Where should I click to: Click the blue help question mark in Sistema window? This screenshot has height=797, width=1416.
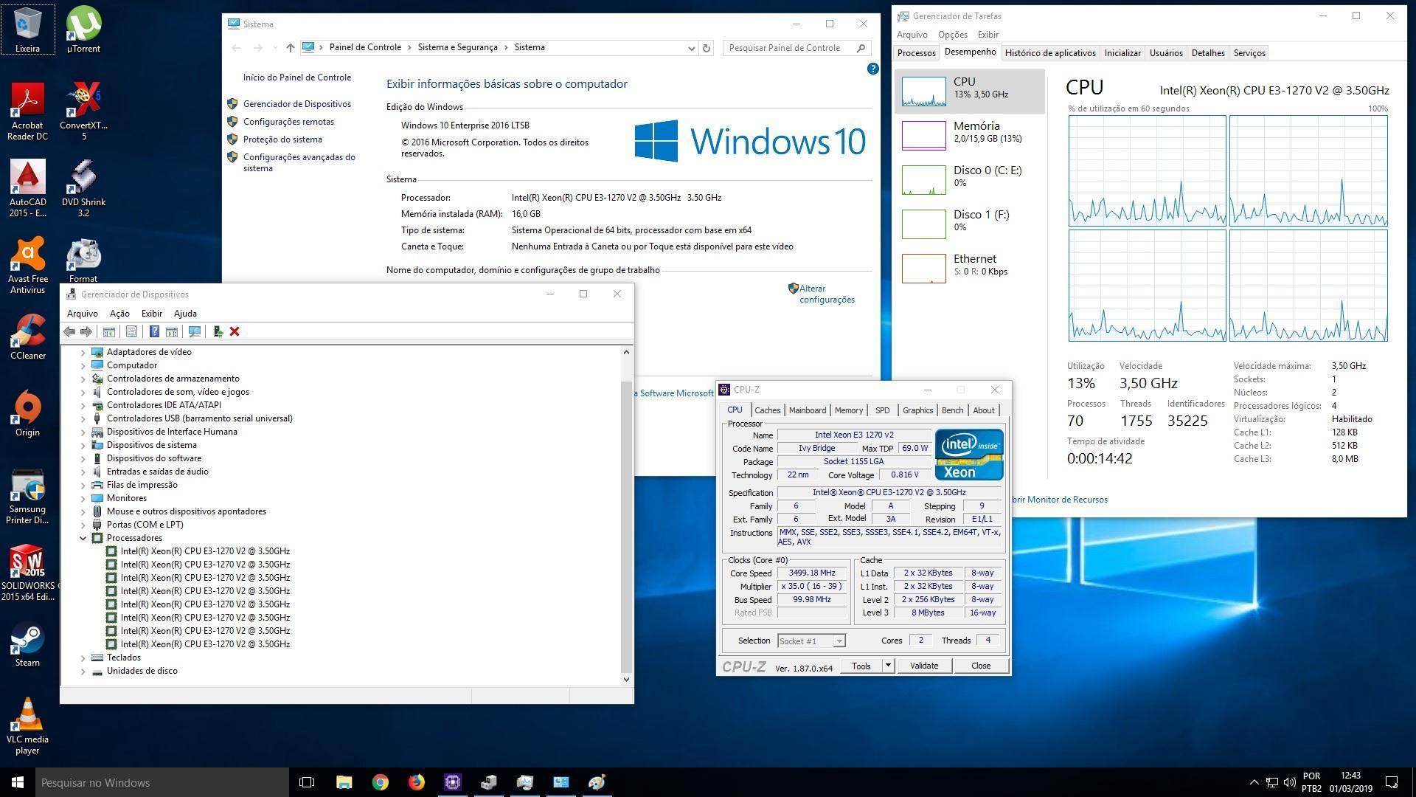click(x=872, y=69)
